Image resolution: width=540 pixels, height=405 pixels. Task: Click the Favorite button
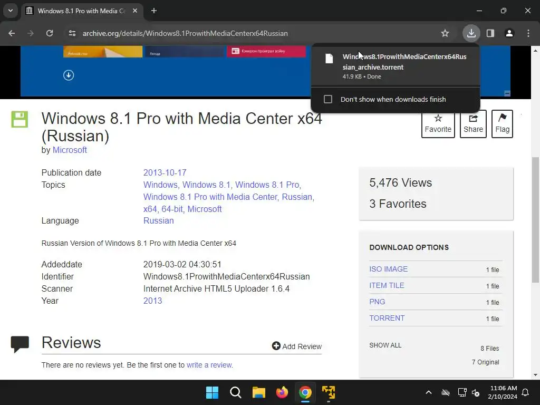point(438,124)
